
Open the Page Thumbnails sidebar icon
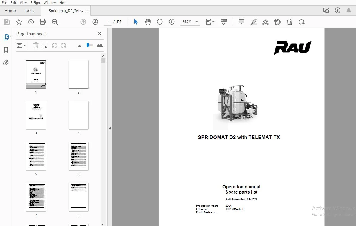[6, 38]
